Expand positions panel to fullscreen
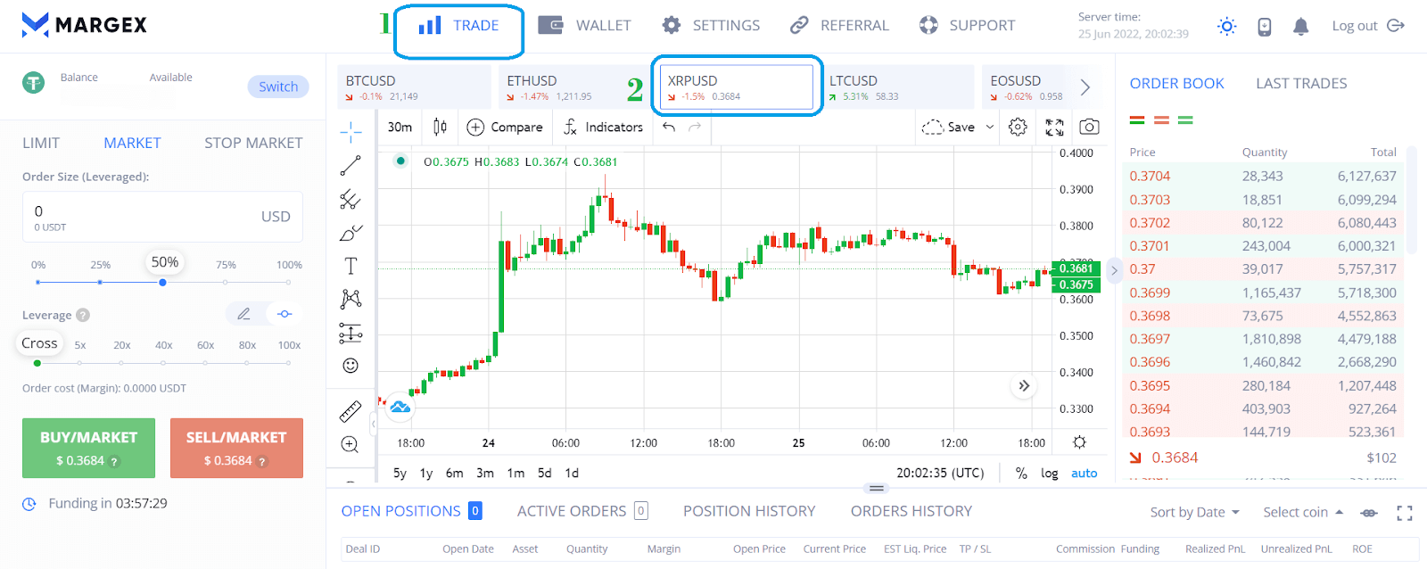Screen dimensions: 1427x569 [1405, 513]
